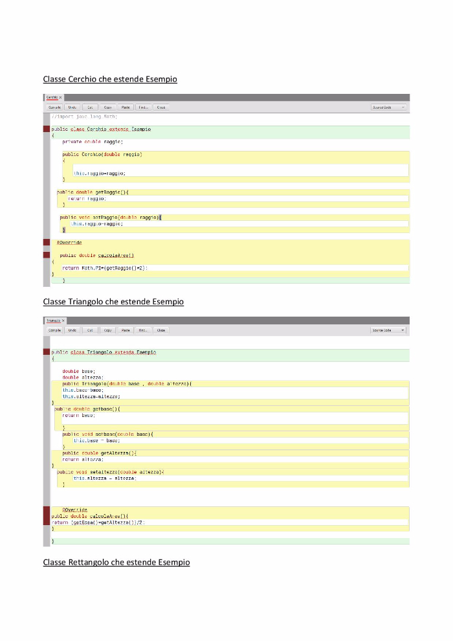
Task: Click the 'public void setRaggio(double raggio){' line
Action: click(x=111, y=218)
